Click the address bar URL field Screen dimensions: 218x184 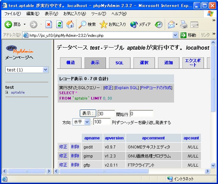(98, 35)
